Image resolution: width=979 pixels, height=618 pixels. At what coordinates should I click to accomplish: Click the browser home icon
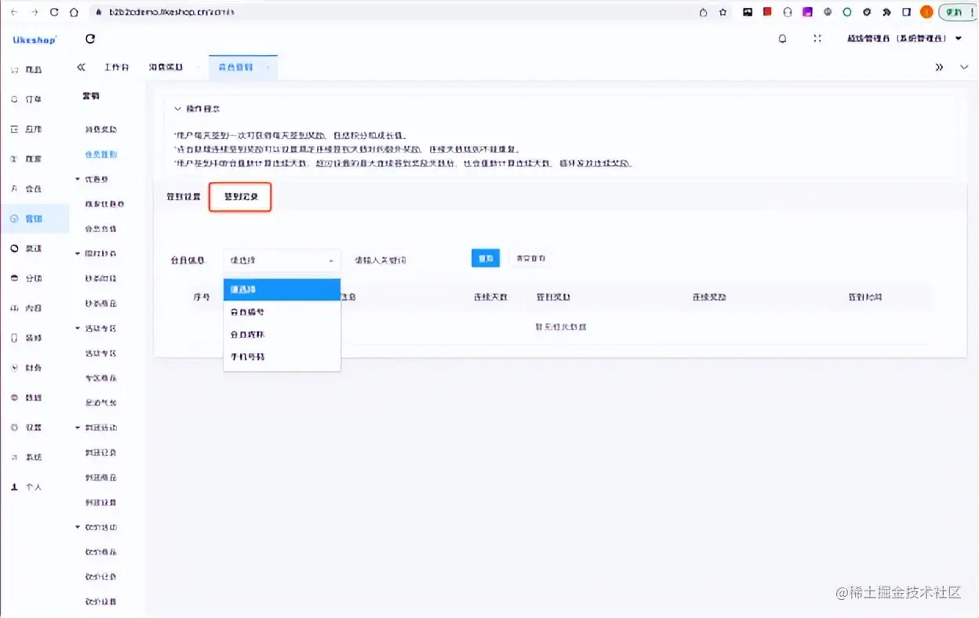(x=74, y=12)
